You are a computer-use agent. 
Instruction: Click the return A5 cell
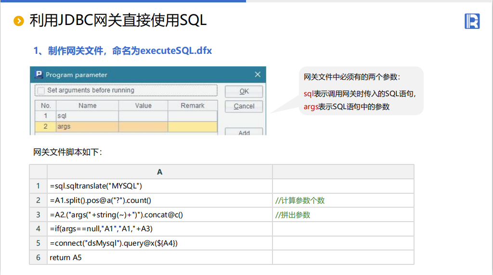tap(159, 258)
